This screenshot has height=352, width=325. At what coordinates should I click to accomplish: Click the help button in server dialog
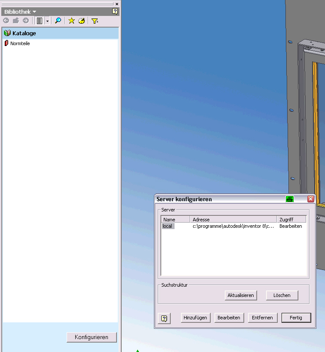pos(164,318)
